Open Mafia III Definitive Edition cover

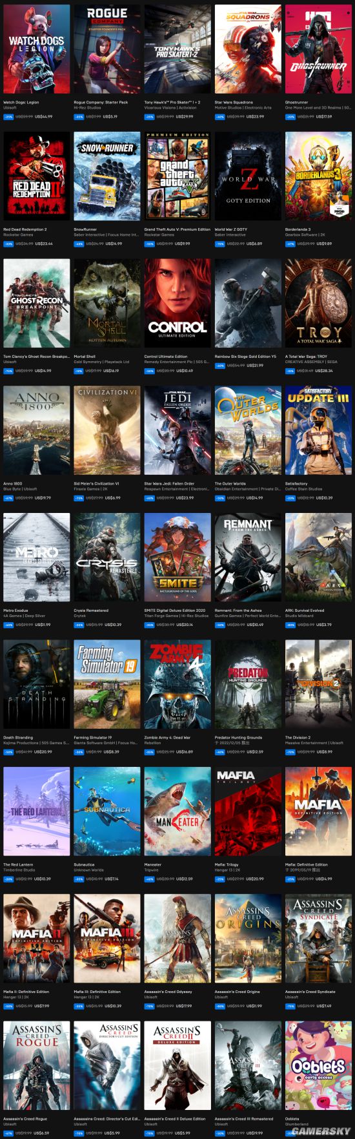tap(107, 939)
